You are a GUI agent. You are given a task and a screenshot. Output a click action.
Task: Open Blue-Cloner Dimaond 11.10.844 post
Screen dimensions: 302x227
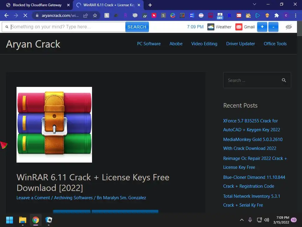tap(254, 182)
